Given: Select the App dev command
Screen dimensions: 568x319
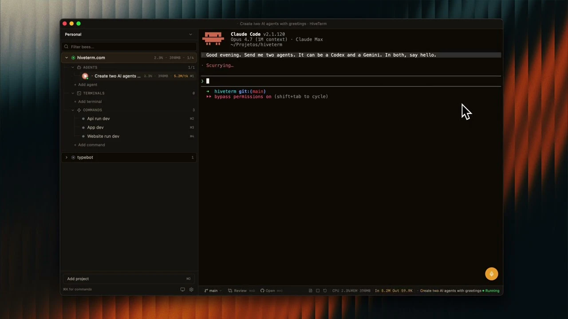Looking at the screenshot, I should click(95, 128).
